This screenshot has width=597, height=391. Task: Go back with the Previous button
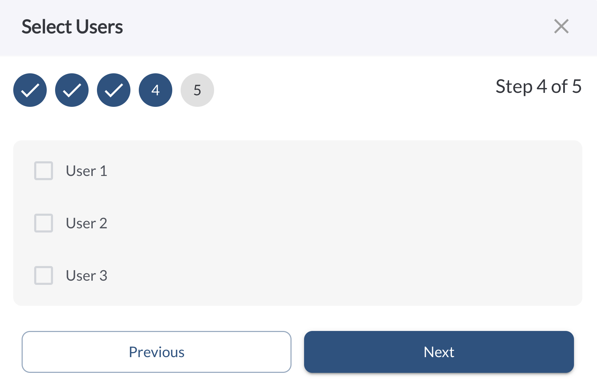point(157,352)
